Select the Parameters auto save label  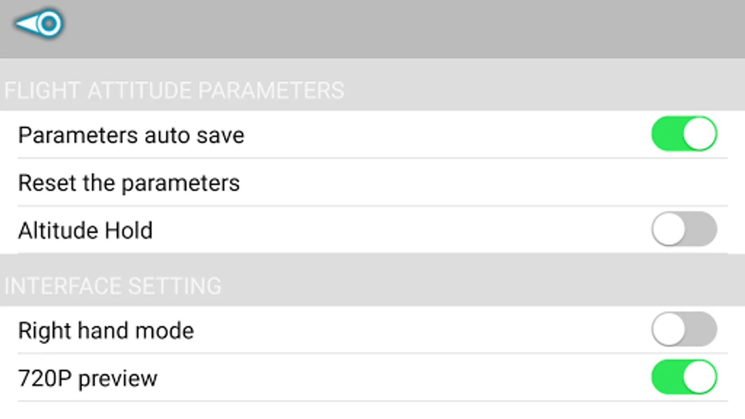coord(131,135)
